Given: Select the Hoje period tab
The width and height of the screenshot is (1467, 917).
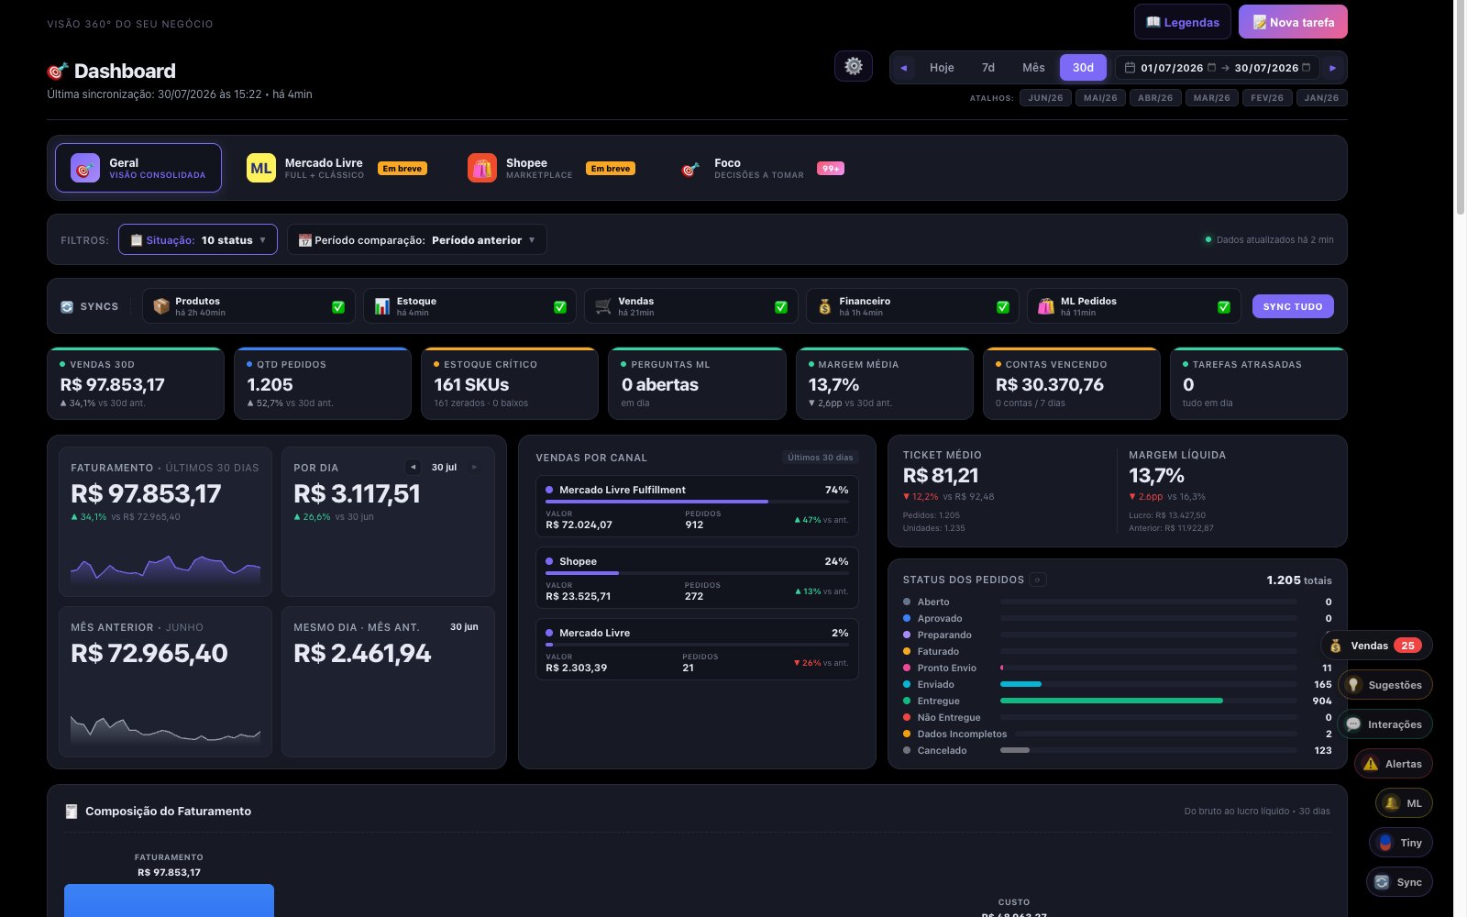Looking at the screenshot, I should (x=942, y=68).
